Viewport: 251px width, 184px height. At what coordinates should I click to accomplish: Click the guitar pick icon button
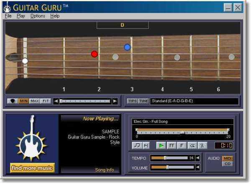click(x=13, y=101)
